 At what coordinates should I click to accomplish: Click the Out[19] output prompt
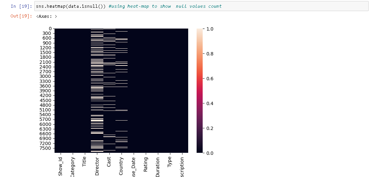pyautogui.click(x=21, y=16)
